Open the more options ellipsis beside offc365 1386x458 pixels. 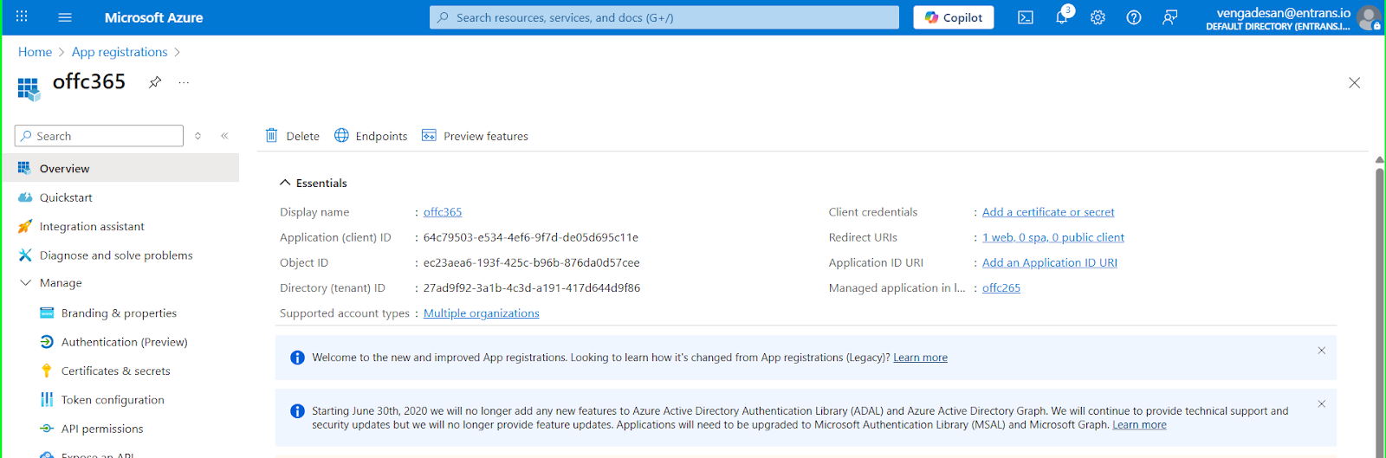coord(184,82)
